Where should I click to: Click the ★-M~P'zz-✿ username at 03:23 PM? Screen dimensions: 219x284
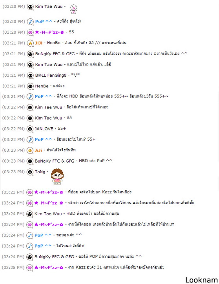point(49,192)
